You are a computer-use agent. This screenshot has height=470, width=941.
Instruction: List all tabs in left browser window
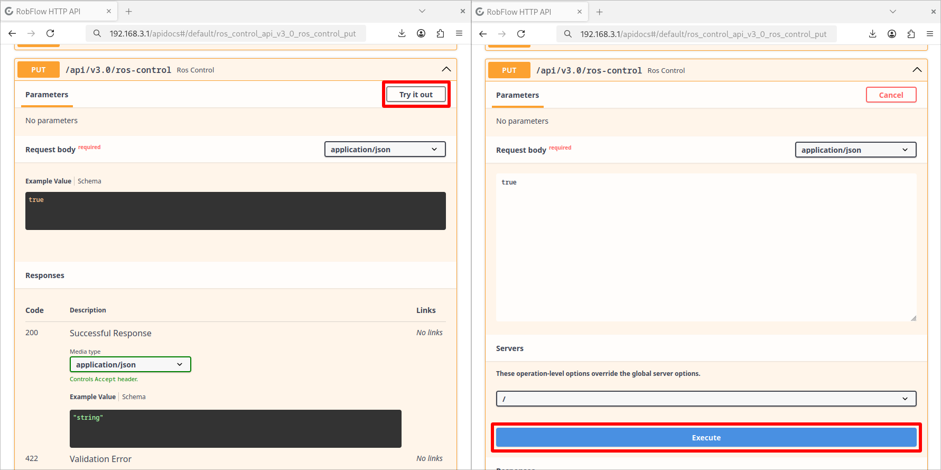tap(422, 11)
